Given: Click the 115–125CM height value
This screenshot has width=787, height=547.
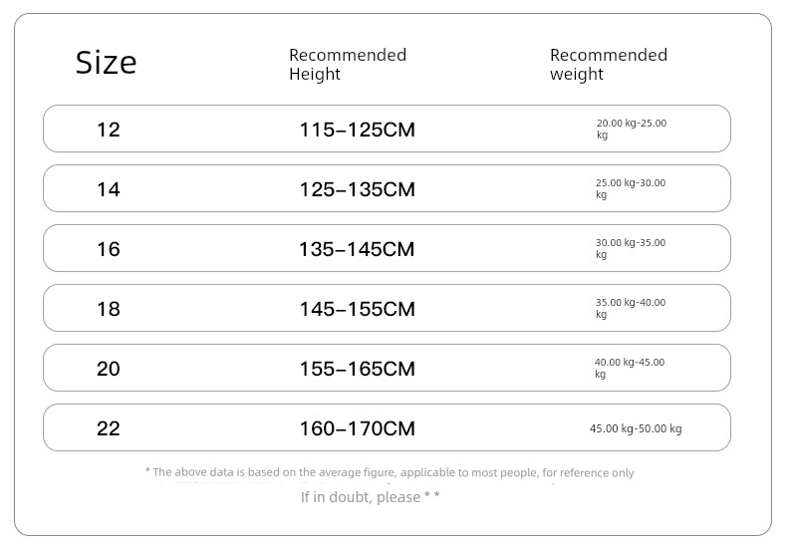Looking at the screenshot, I should (x=357, y=130).
